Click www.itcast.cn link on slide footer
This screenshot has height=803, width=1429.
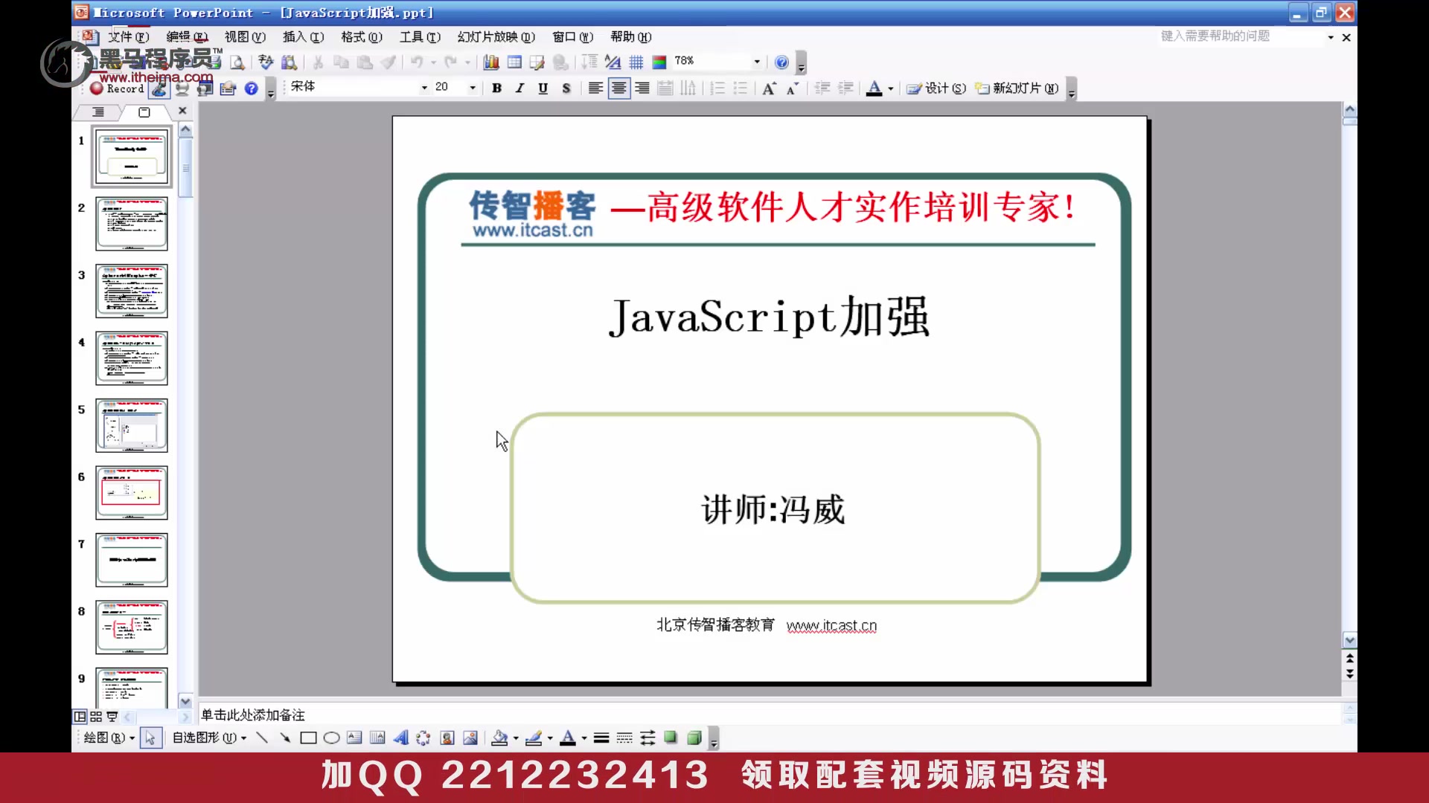point(831,626)
